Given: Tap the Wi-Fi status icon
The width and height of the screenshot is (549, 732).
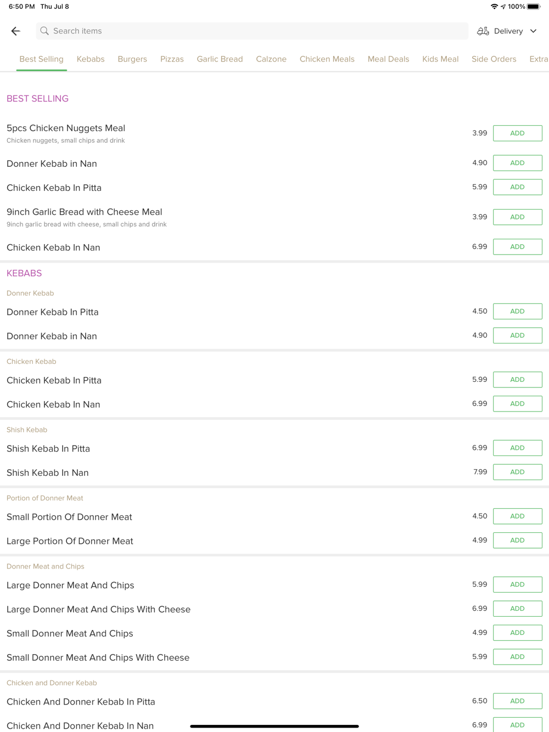Looking at the screenshot, I should point(494,7).
